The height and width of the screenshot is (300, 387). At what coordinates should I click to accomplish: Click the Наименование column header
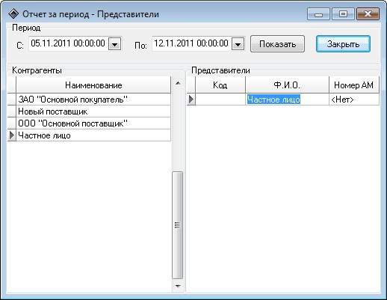click(x=93, y=85)
